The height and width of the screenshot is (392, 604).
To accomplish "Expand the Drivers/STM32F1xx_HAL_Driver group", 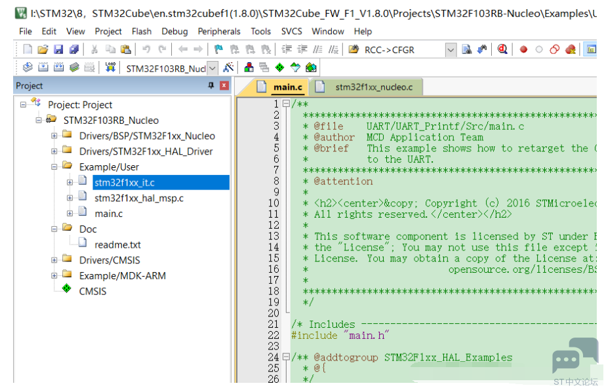I will click(x=54, y=151).
